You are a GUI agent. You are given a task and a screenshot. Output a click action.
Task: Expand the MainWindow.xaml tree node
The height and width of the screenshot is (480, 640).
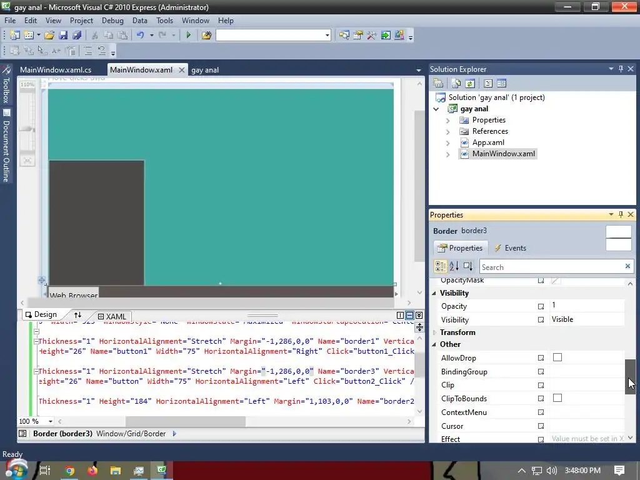447,154
